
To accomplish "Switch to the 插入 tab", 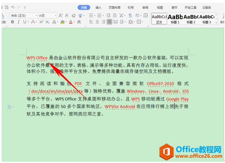I will [99, 8].
